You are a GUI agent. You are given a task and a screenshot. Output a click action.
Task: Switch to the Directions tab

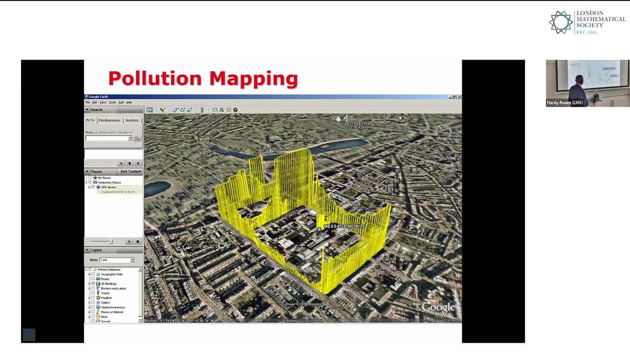[x=132, y=120]
